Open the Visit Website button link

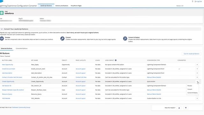click(x=6, y=98)
